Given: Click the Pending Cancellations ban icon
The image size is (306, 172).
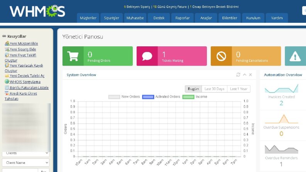Looking at the screenshot, I should tap(221, 56).
